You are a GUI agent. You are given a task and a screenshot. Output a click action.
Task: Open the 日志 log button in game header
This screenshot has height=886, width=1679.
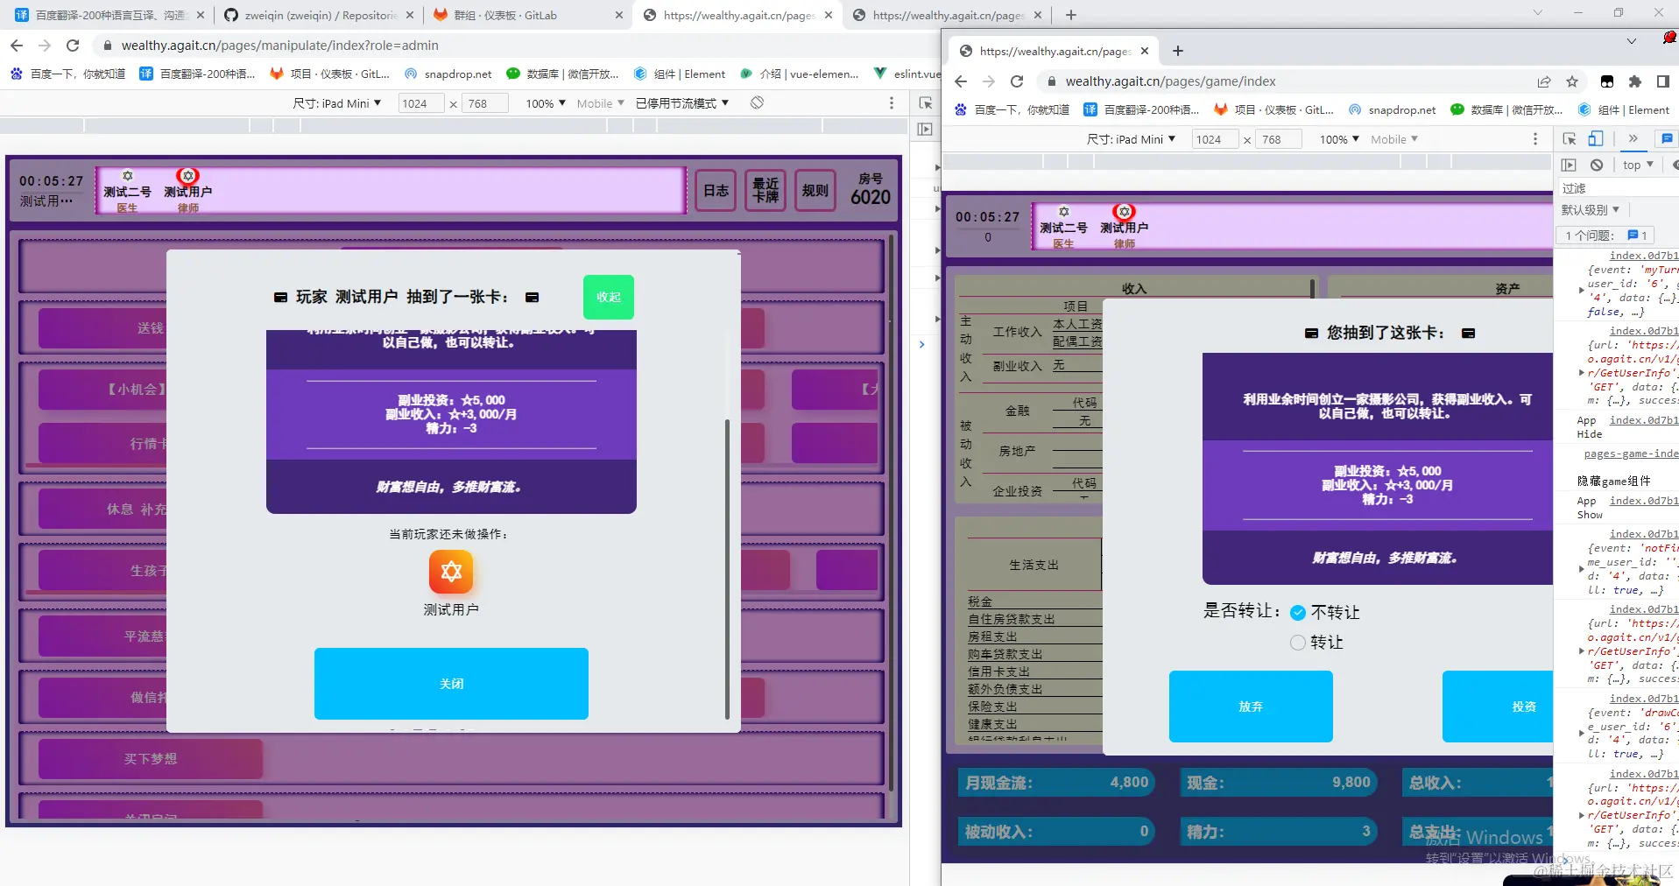click(x=716, y=190)
